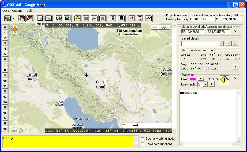Select layer number 0 button
The height and width of the screenshot is (152, 247).
(5, 27)
